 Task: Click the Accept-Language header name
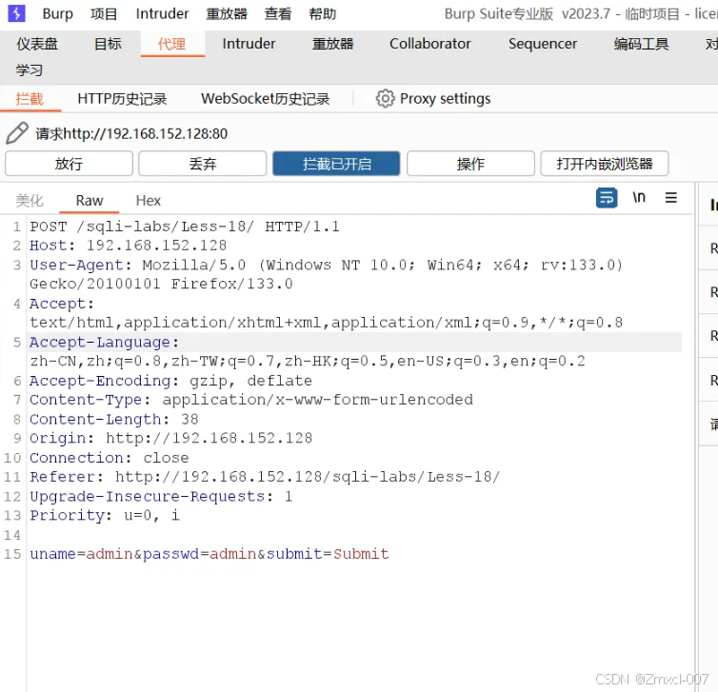(100, 343)
